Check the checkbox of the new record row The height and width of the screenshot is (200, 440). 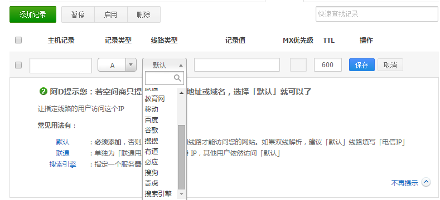(18, 65)
